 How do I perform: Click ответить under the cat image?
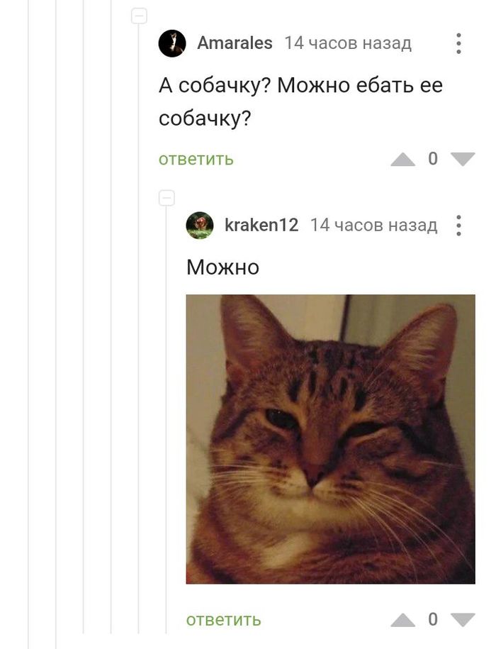[224, 620]
